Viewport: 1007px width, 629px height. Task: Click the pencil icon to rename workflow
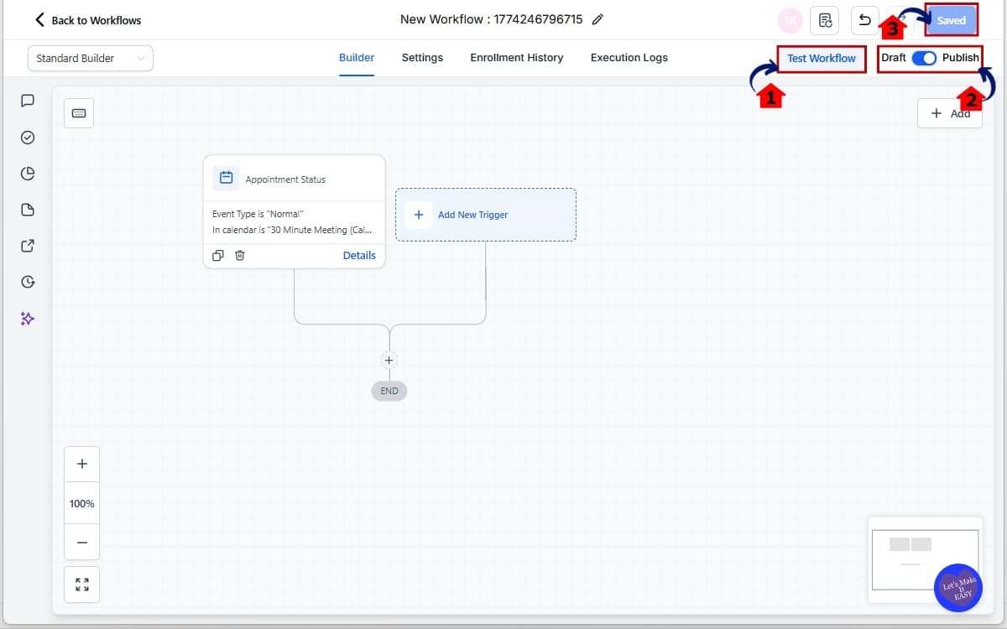(x=597, y=19)
